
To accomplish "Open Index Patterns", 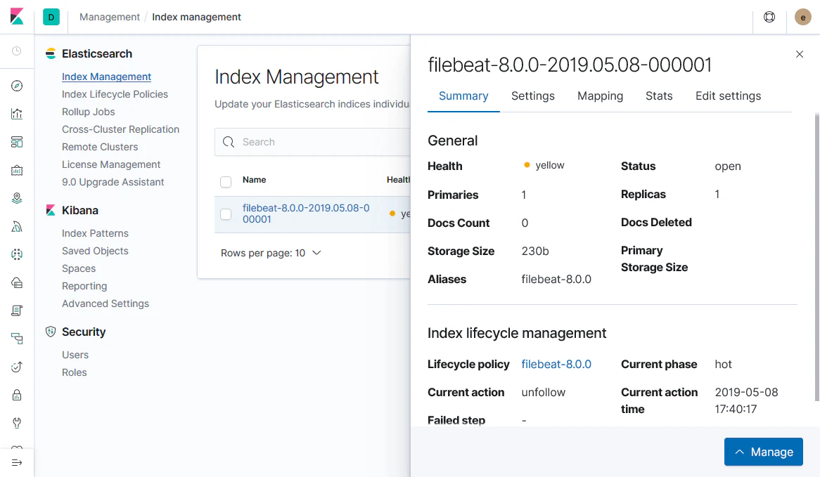I will pyautogui.click(x=95, y=233).
